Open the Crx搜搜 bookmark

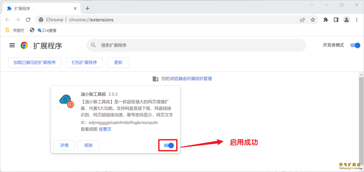coord(47,30)
